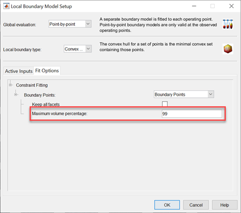
Task: Click the OK button
Action: (x=167, y=205)
